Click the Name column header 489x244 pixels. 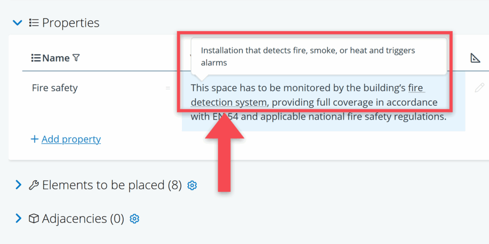pos(56,58)
